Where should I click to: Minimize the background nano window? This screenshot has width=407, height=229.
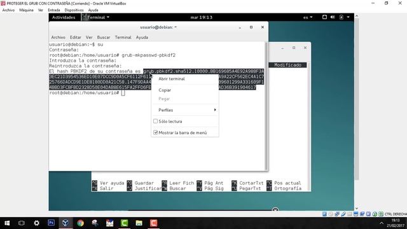click(282, 48)
